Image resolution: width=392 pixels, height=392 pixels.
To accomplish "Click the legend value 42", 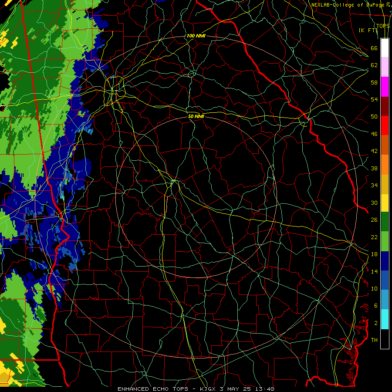I will click(x=374, y=151).
